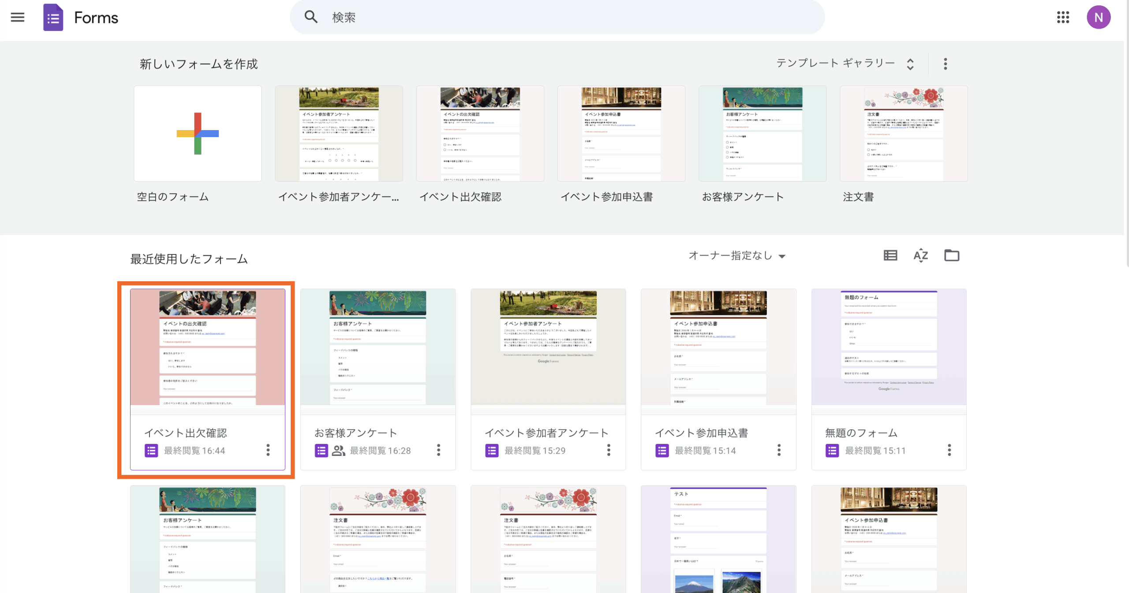Image resolution: width=1129 pixels, height=593 pixels.
Task: Open the main hamburger menu
Action: [18, 17]
